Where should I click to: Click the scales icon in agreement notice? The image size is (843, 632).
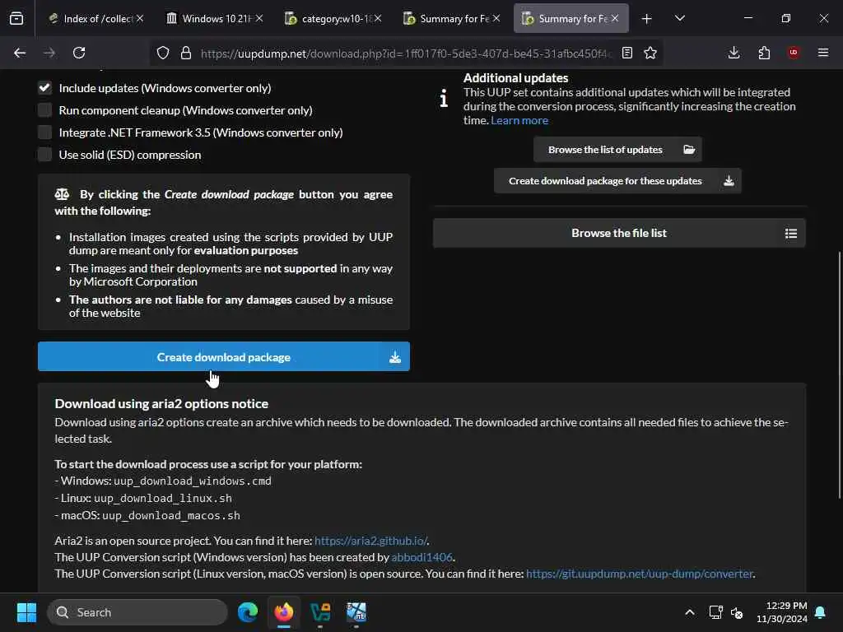coord(62,194)
